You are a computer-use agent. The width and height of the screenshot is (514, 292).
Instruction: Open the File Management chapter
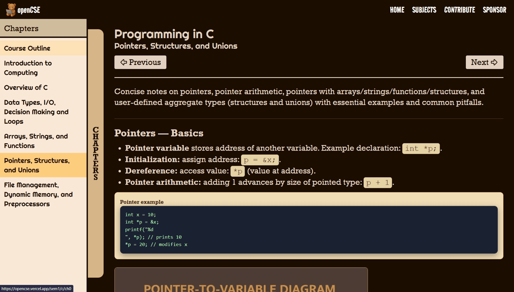click(x=38, y=194)
